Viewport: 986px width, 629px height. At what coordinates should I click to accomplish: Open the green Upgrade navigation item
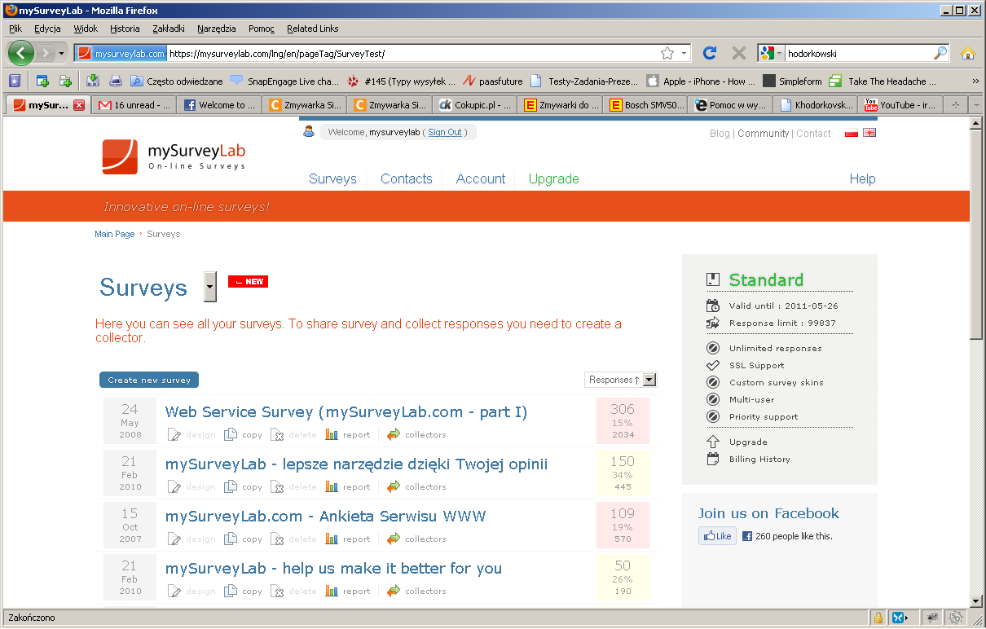click(553, 179)
